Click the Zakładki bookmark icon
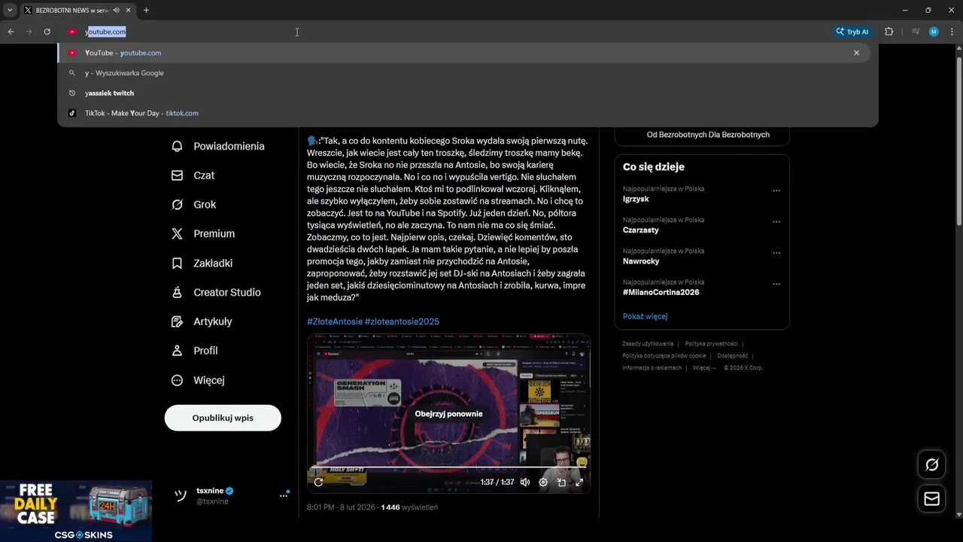Viewport: 963px width, 542px height. [x=177, y=263]
